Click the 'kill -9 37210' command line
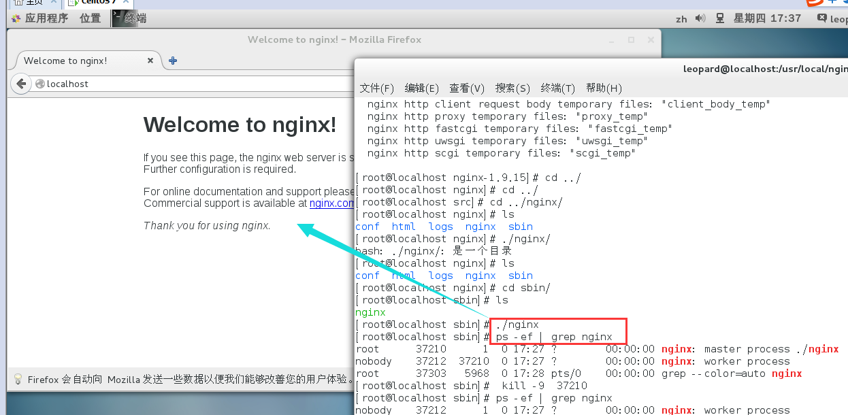This screenshot has height=415, width=848. (x=544, y=386)
